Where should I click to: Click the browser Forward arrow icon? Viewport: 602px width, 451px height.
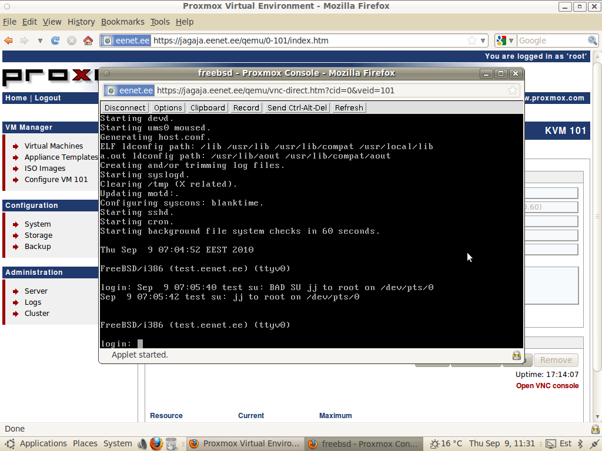25,41
